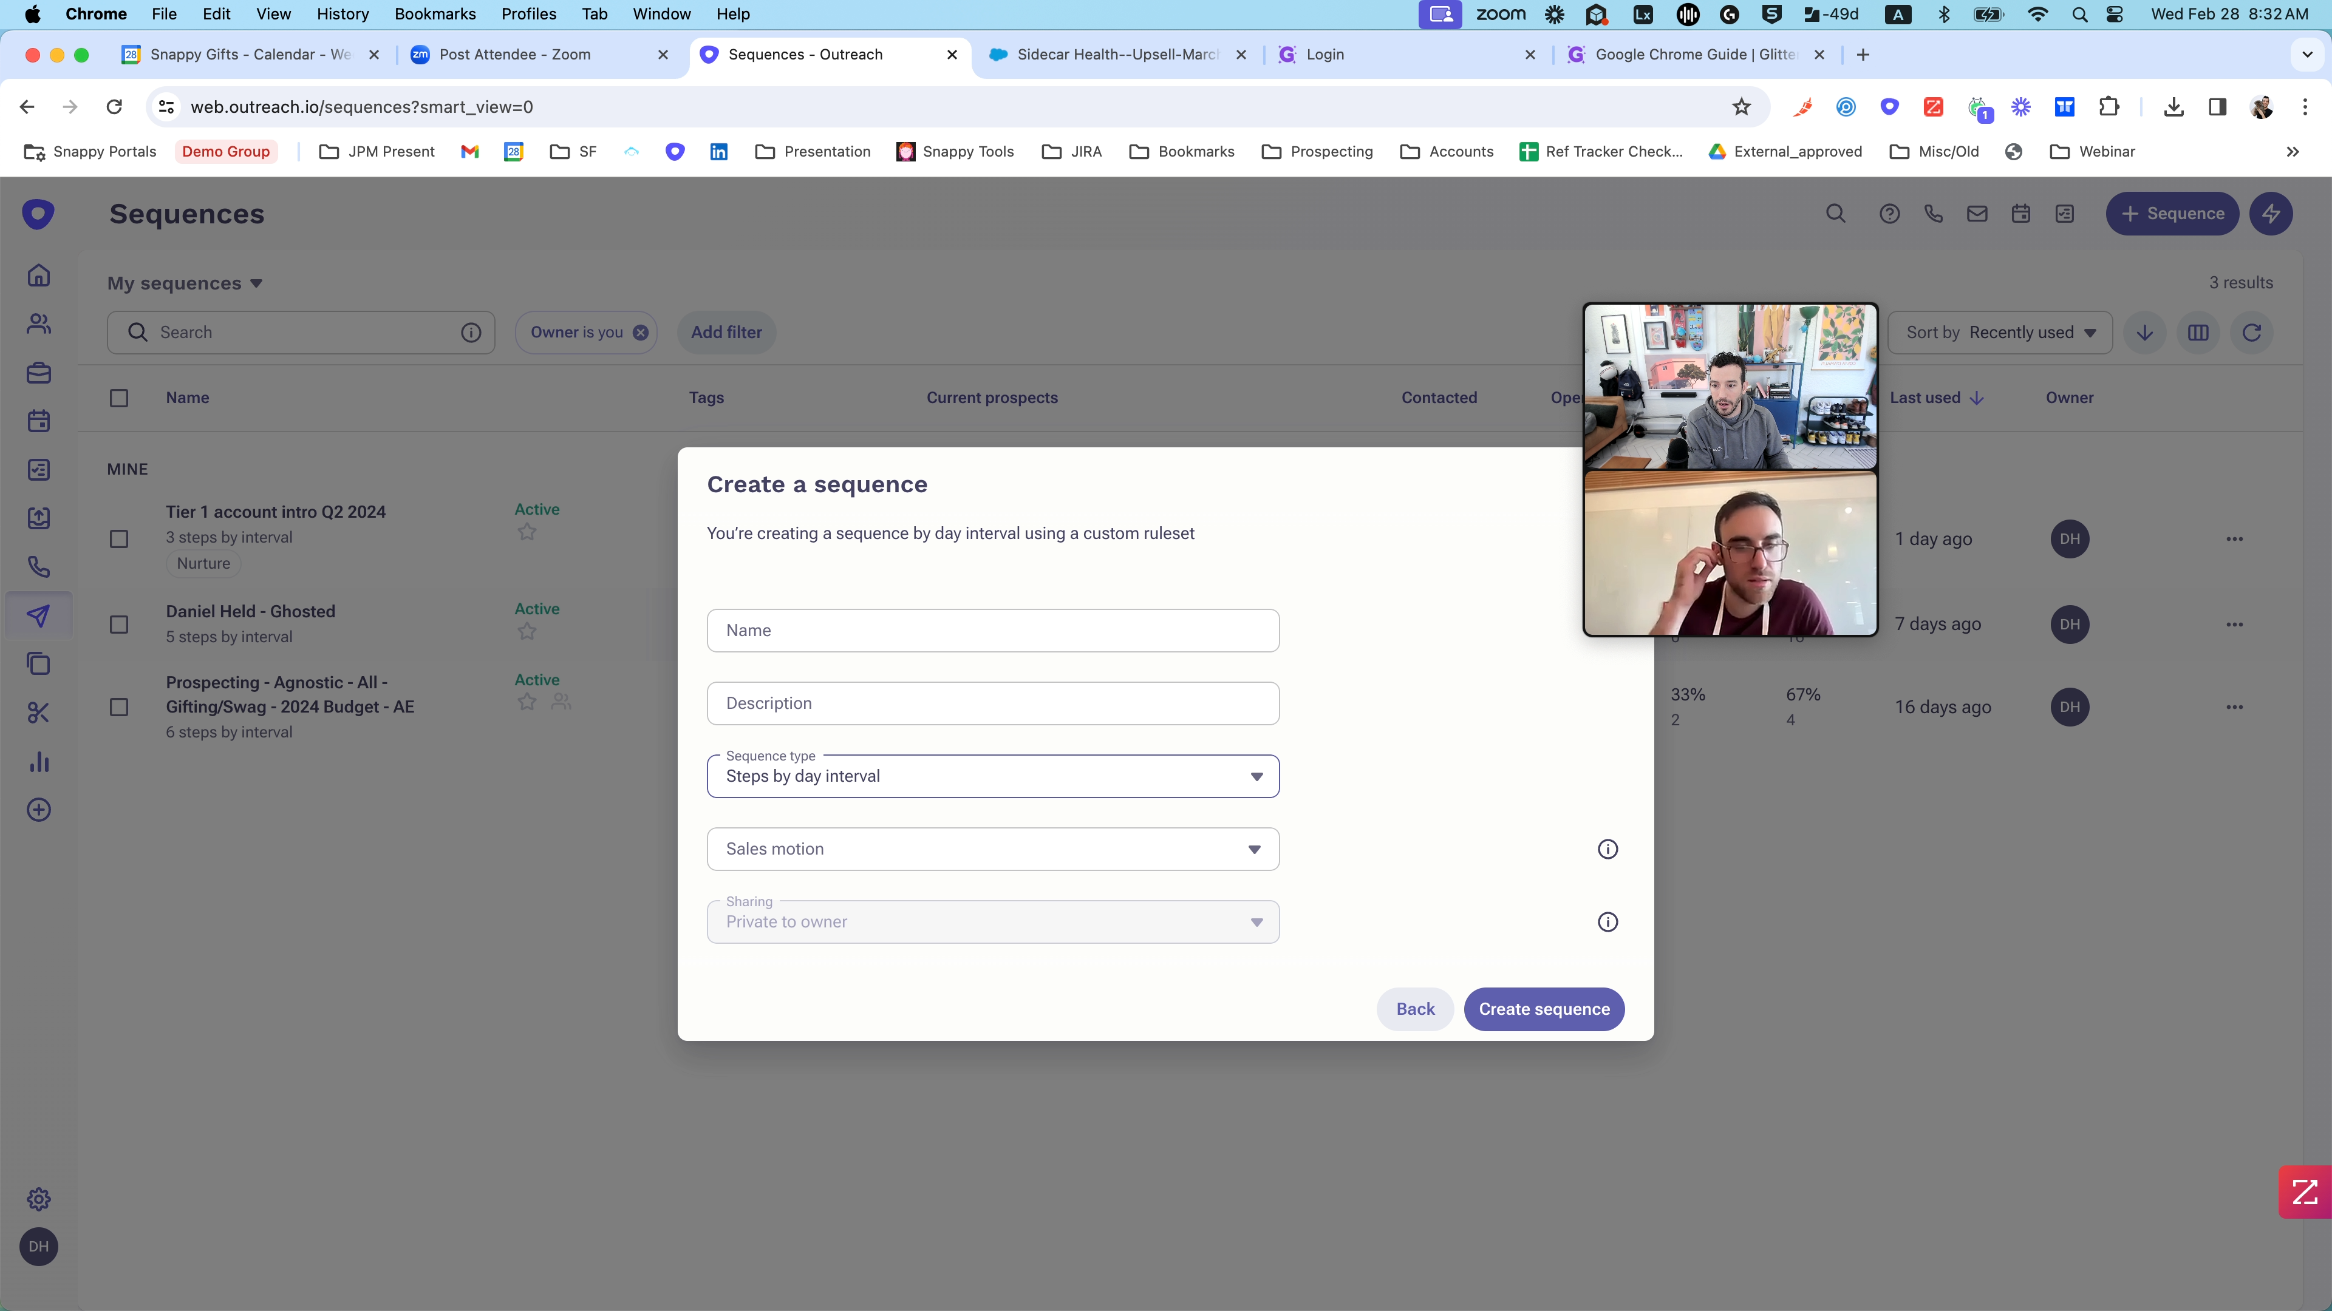Viewport: 2332px width, 1311px height.
Task: Expand the Sales motion dropdown
Action: pos(992,849)
